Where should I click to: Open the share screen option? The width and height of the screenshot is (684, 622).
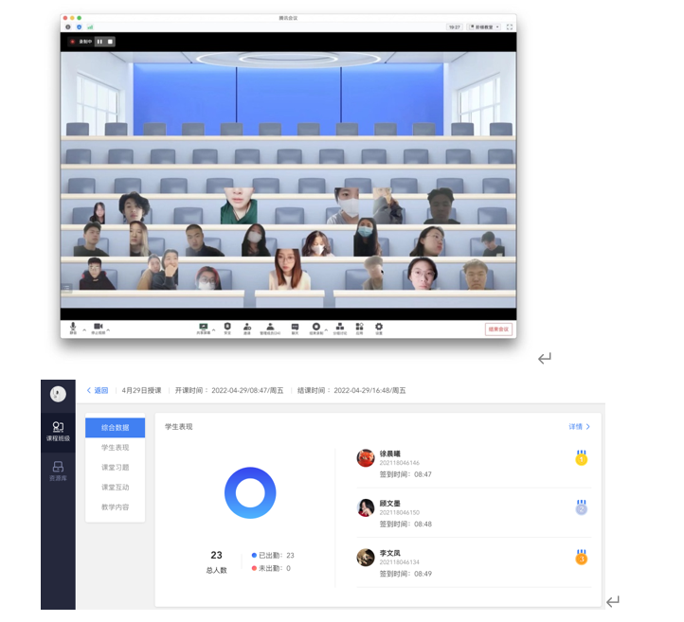click(x=203, y=327)
